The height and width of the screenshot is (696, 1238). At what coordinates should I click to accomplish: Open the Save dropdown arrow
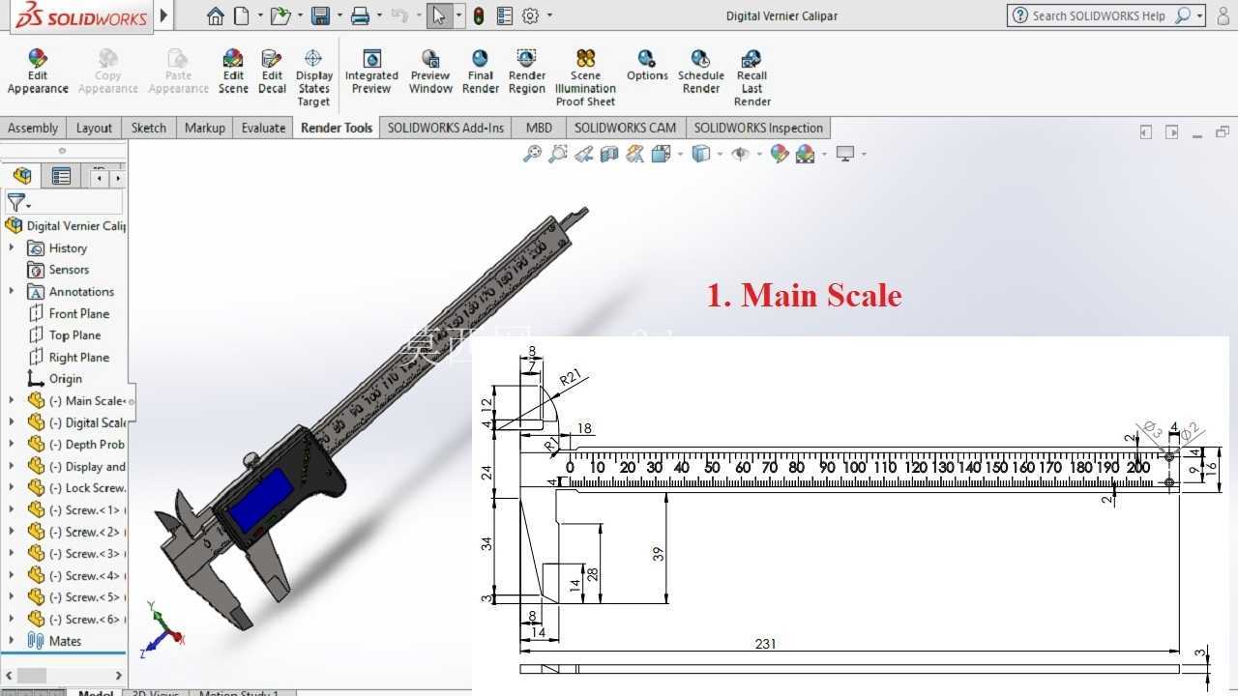click(x=339, y=15)
